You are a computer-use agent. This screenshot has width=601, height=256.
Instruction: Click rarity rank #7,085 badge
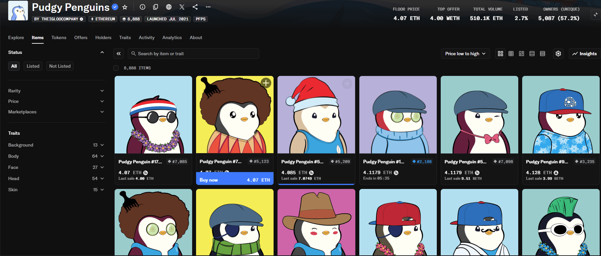[x=177, y=162]
